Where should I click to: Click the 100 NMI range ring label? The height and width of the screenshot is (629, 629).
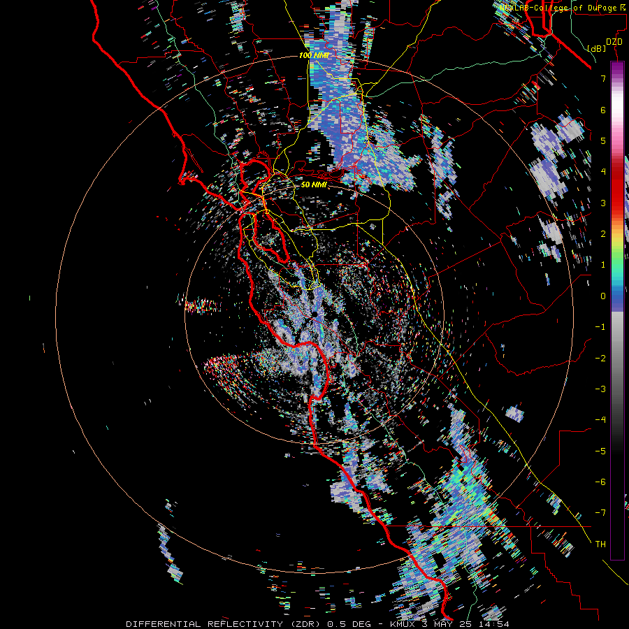click(x=314, y=55)
